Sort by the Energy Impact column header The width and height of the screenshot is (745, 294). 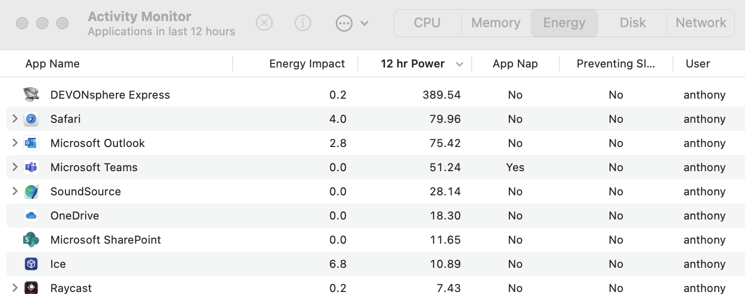[307, 64]
